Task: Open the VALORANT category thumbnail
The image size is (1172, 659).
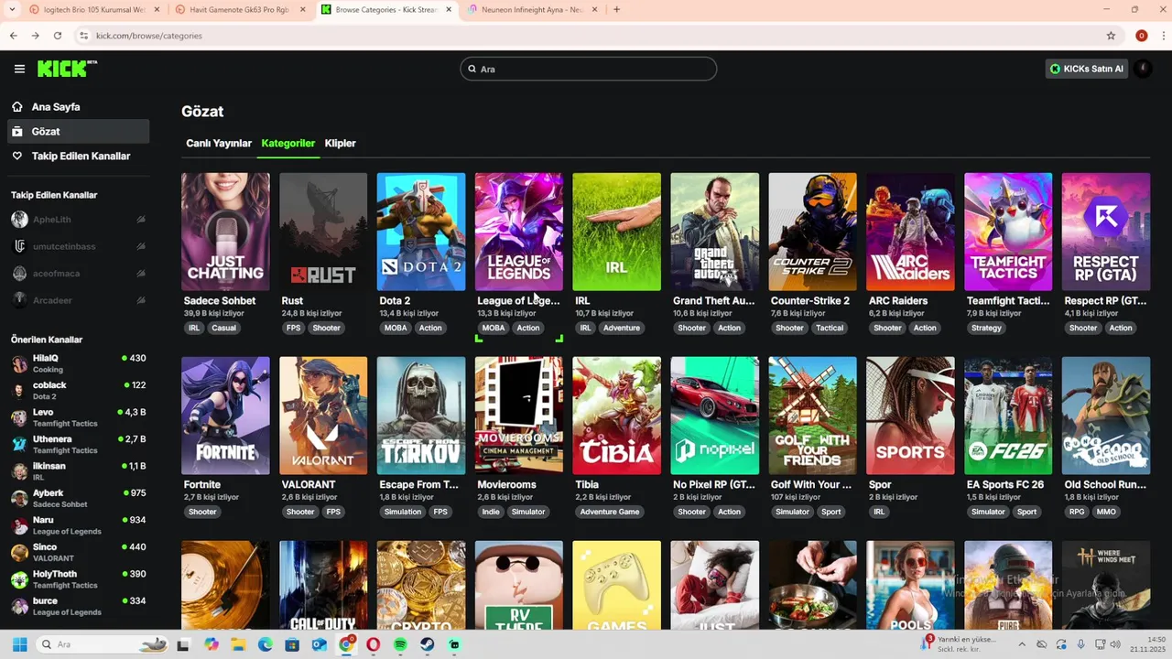Action: click(x=323, y=416)
